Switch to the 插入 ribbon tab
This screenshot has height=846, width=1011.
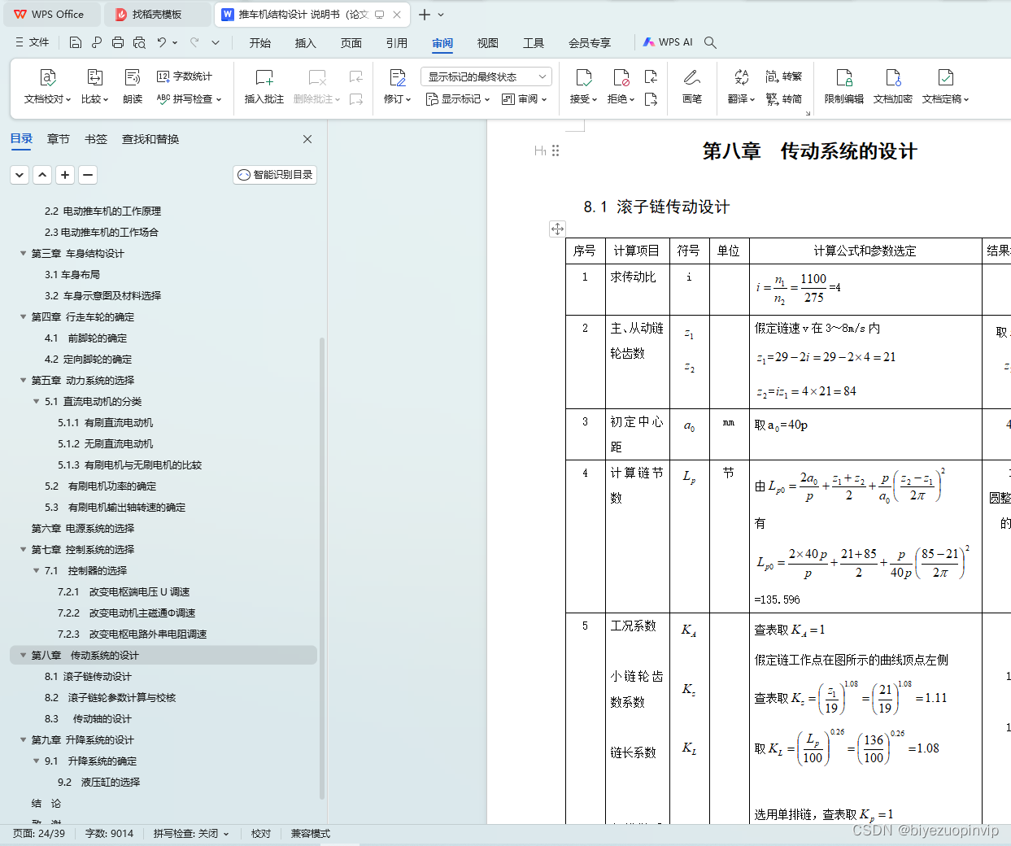point(306,43)
